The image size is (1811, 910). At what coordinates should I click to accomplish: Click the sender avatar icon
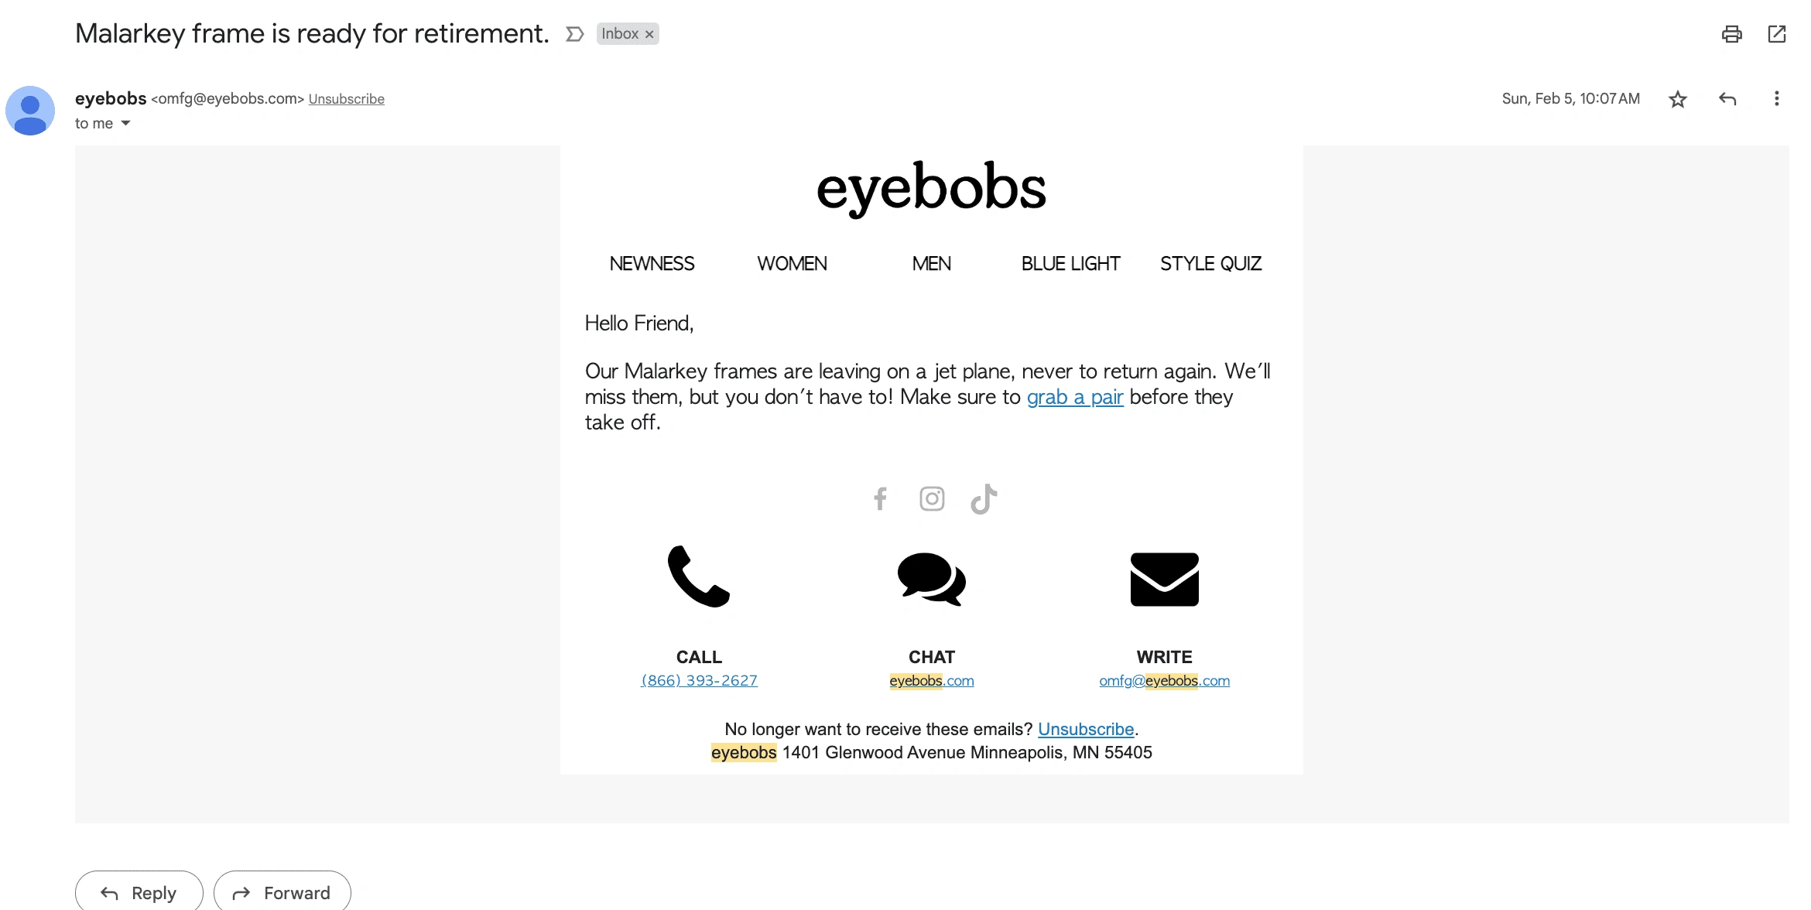(30, 111)
